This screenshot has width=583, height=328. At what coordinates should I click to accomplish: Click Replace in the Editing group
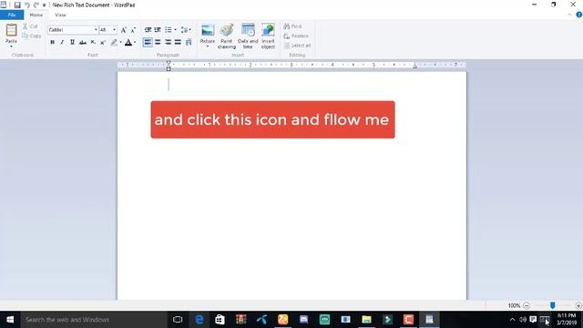click(296, 36)
